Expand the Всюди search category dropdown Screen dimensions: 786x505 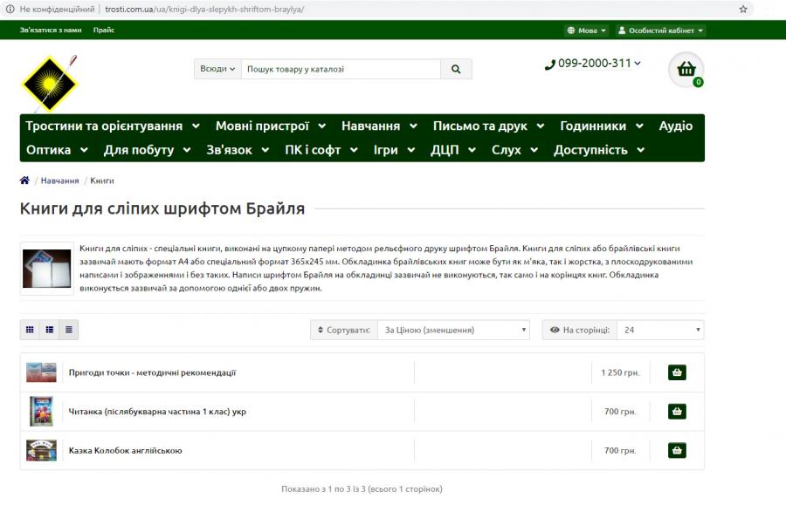pyautogui.click(x=217, y=69)
